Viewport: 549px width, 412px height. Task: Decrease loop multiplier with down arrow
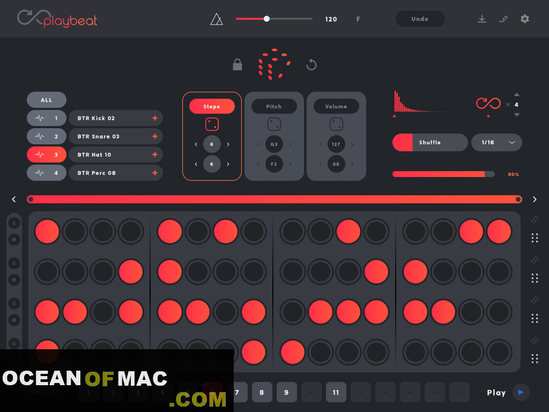[517, 115]
